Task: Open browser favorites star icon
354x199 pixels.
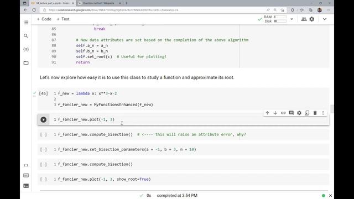Action: [302, 10]
